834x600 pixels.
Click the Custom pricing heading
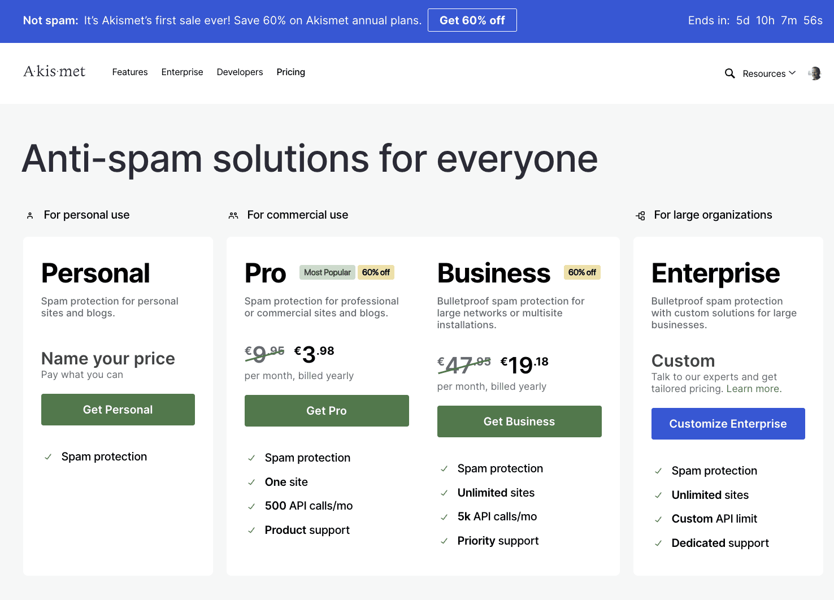[x=683, y=360]
